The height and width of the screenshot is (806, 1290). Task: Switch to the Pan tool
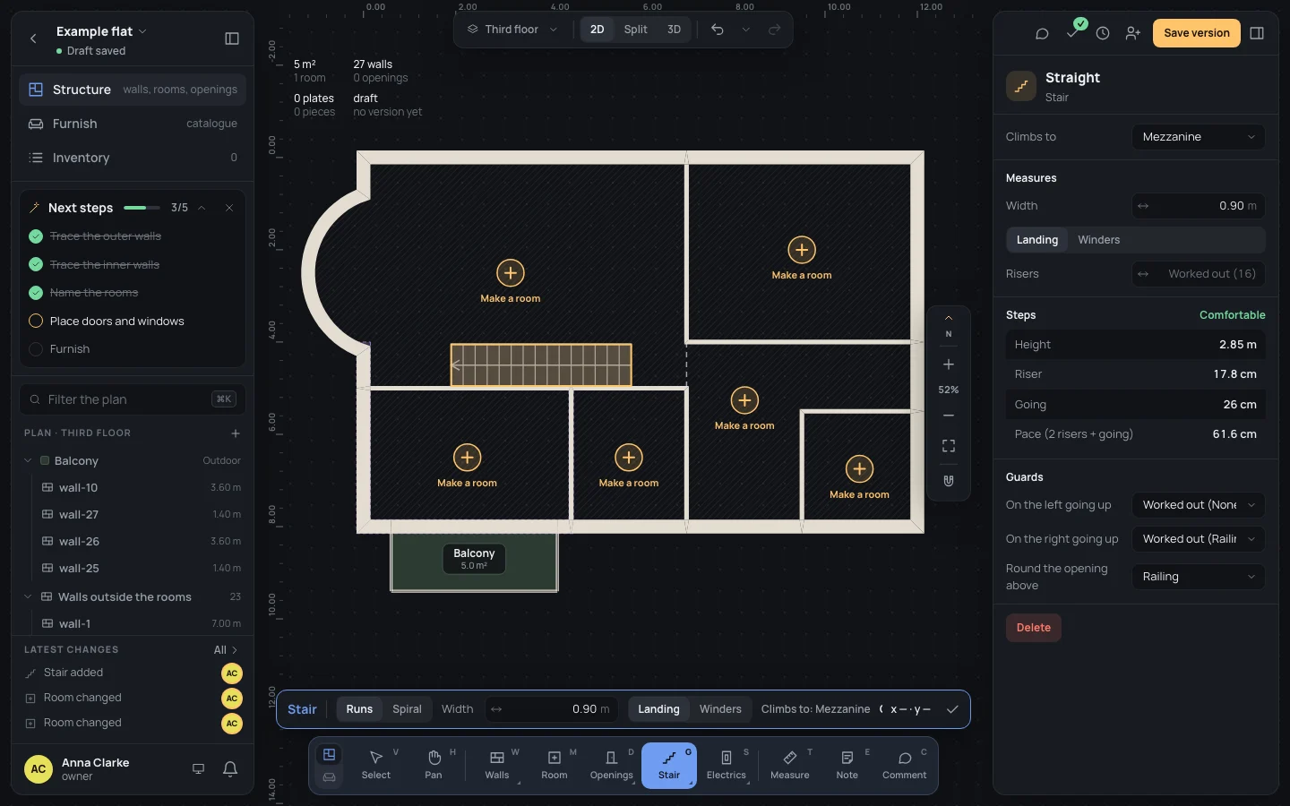(x=434, y=766)
